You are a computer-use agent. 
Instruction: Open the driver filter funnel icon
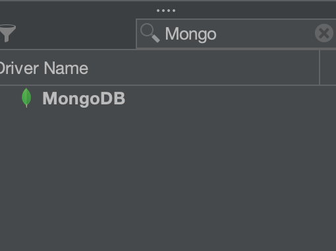tap(8, 33)
